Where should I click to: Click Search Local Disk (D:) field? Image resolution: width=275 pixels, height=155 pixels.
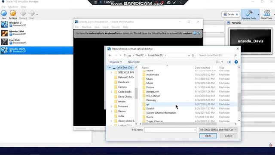click(218, 56)
